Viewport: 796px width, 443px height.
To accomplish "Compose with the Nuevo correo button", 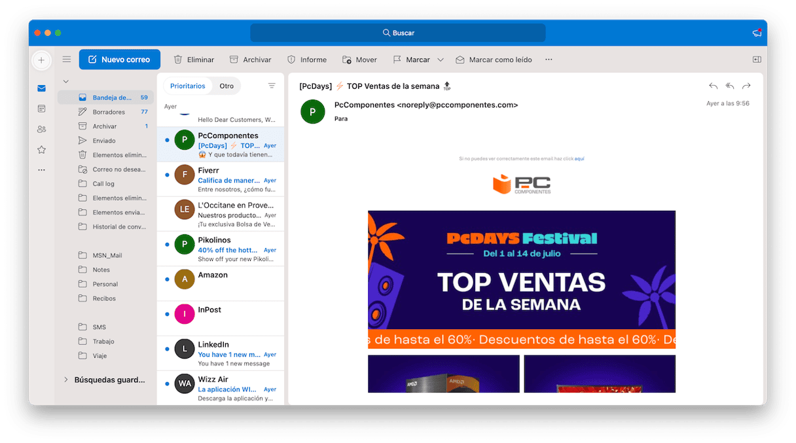I will 119,60.
